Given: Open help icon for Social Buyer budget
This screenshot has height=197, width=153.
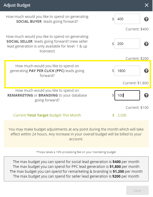Looking at the screenshot, I should point(146,19).
